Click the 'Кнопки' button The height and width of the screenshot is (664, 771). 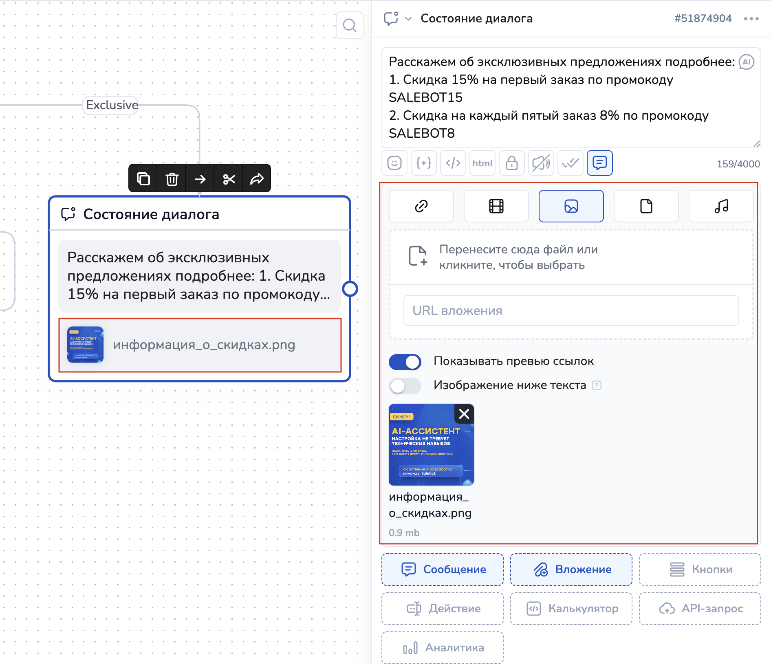pyautogui.click(x=700, y=569)
